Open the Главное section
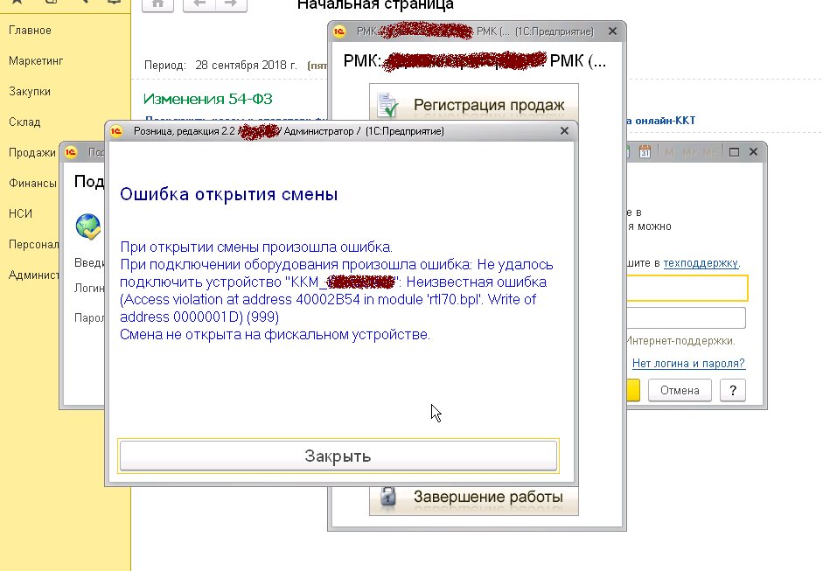 coord(30,31)
